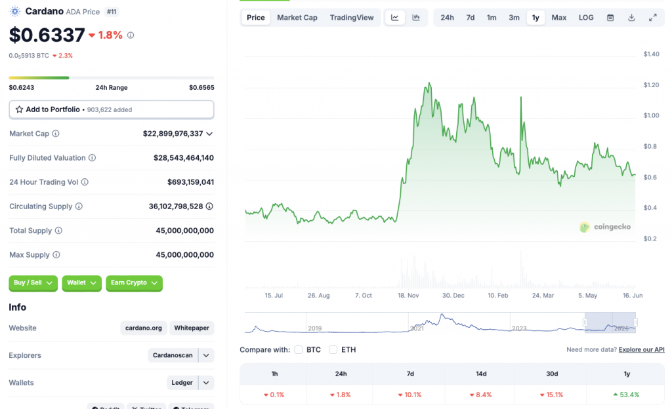Open Cardanoscan explorer link
The width and height of the screenshot is (672, 409).
(x=173, y=355)
